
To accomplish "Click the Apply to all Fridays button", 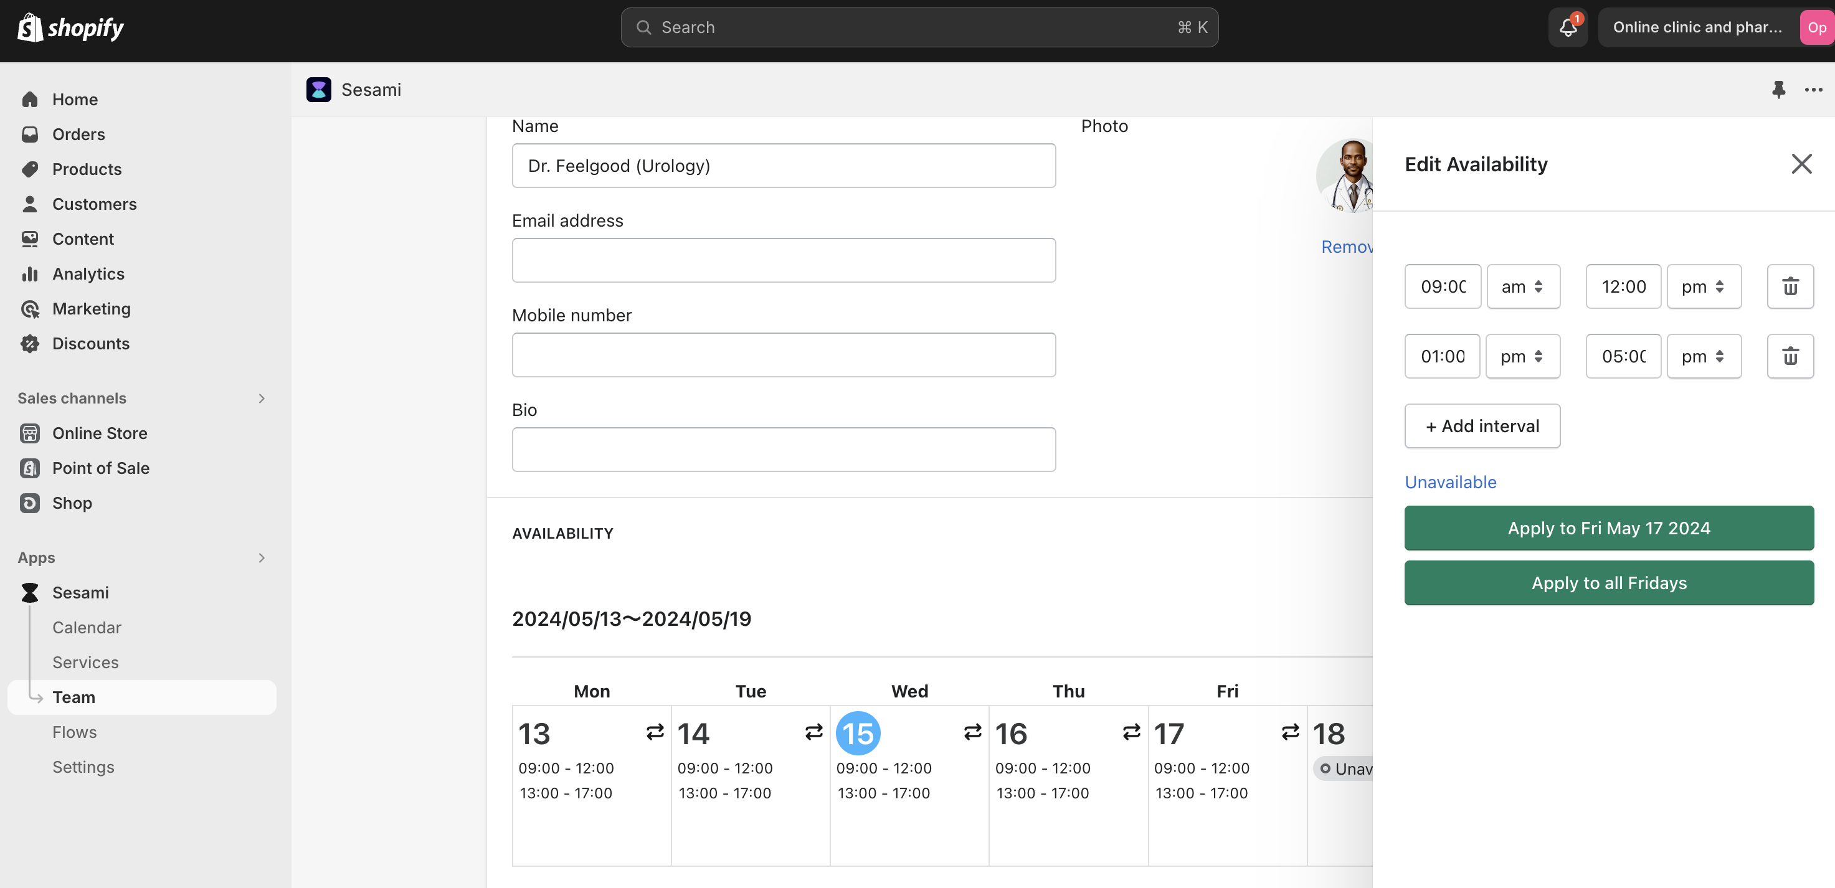I will pos(1608,582).
